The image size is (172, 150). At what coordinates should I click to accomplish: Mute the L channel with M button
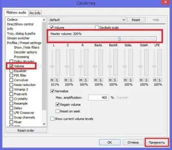tap(52, 80)
